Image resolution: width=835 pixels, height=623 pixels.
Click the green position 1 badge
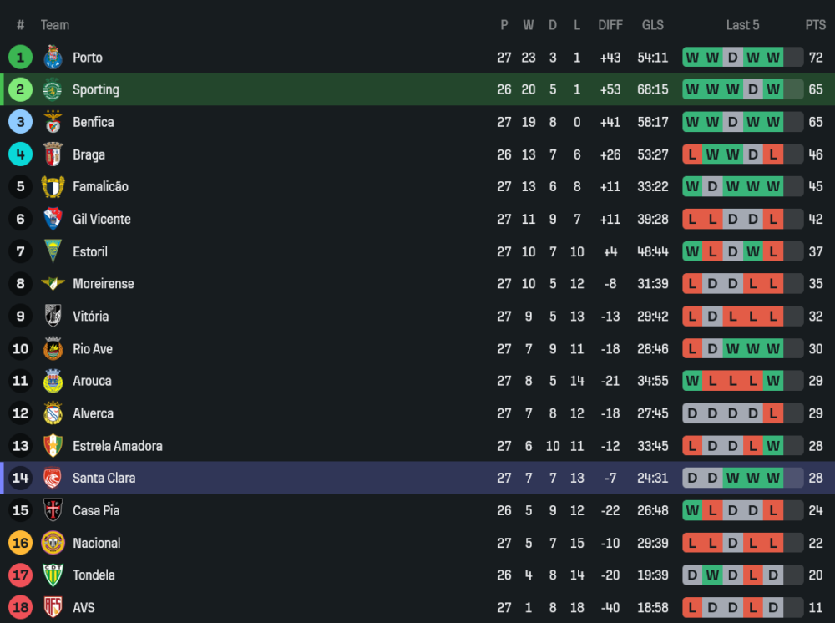tap(20, 58)
